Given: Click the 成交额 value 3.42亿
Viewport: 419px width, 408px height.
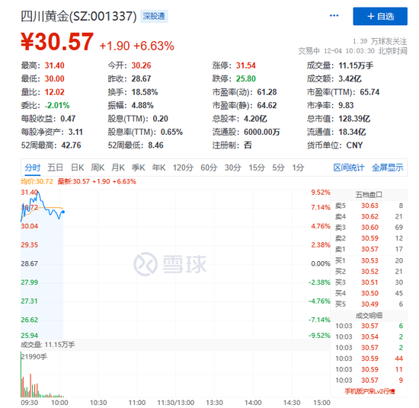Looking at the screenshot, I should tap(350, 78).
